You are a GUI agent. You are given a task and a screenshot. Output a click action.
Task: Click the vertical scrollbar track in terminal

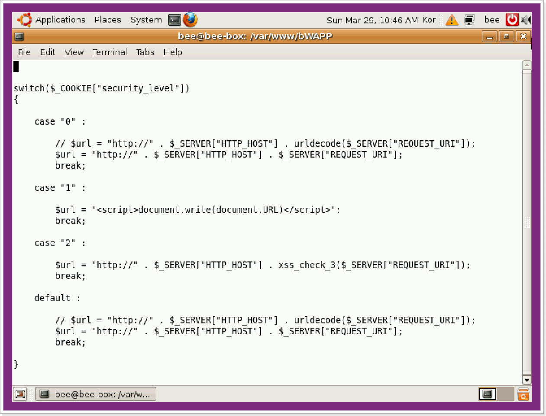tap(527, 223)
